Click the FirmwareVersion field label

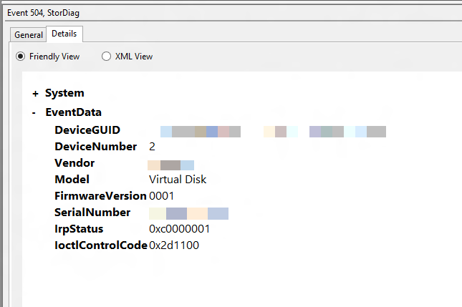pos(100,196)
